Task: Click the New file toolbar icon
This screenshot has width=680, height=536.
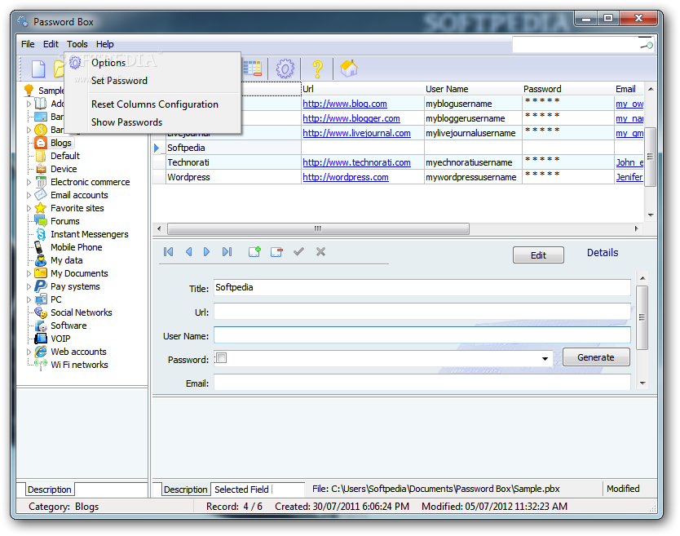Action: click(38, 69)
